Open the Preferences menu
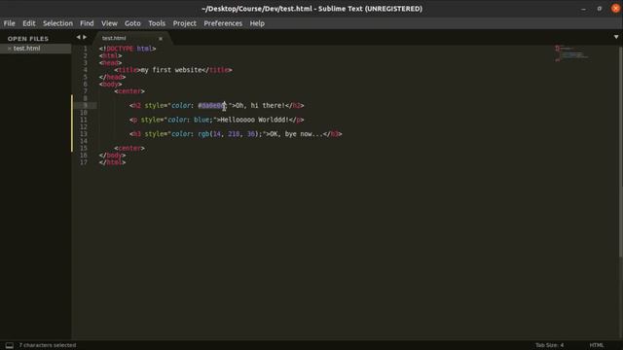Viewport: 623px width, 350px height. [x=223, y=23]
